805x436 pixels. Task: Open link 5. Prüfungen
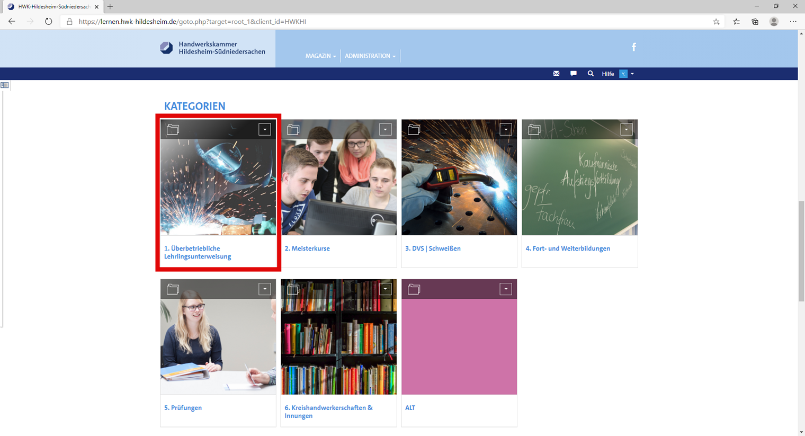[x=183, y=408]
